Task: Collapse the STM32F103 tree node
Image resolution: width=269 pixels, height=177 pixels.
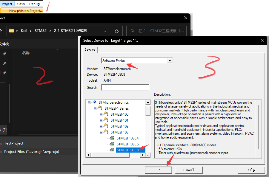Action: (x=101, y=132)
